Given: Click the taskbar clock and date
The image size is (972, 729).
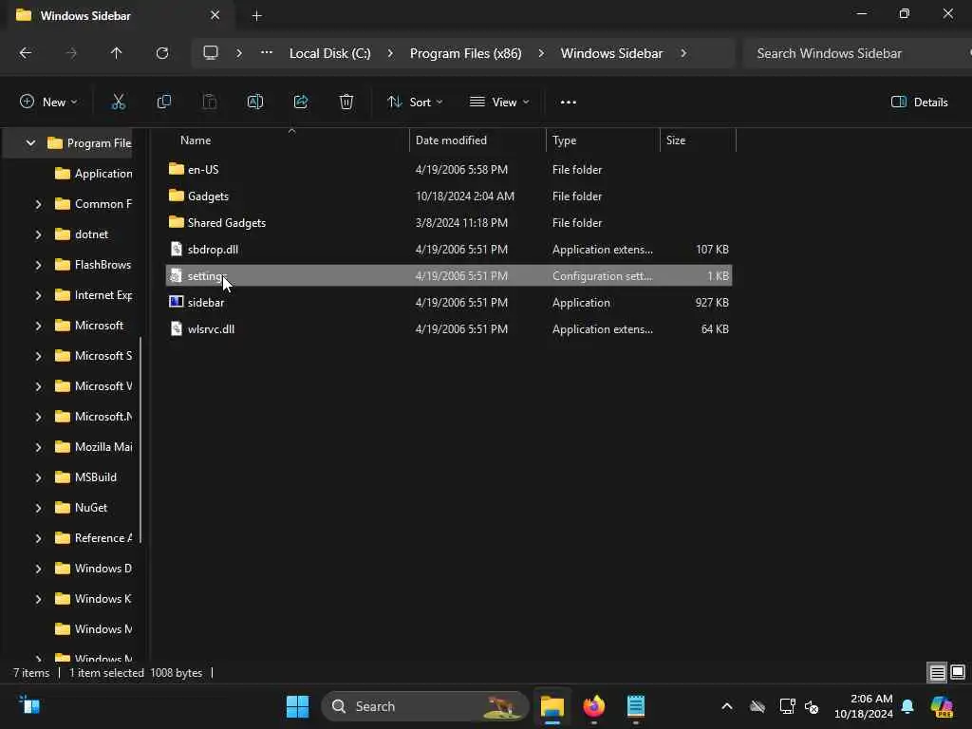Looking at the screenshot, I should pos(863,706).
